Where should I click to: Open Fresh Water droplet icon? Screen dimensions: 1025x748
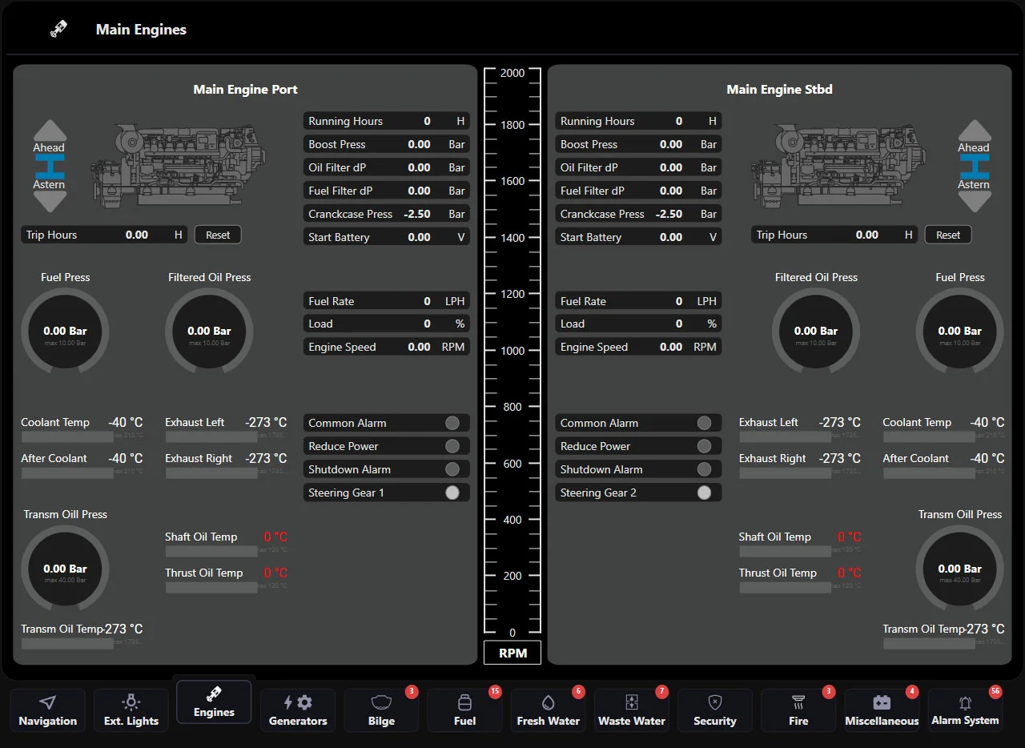point(548,702)
